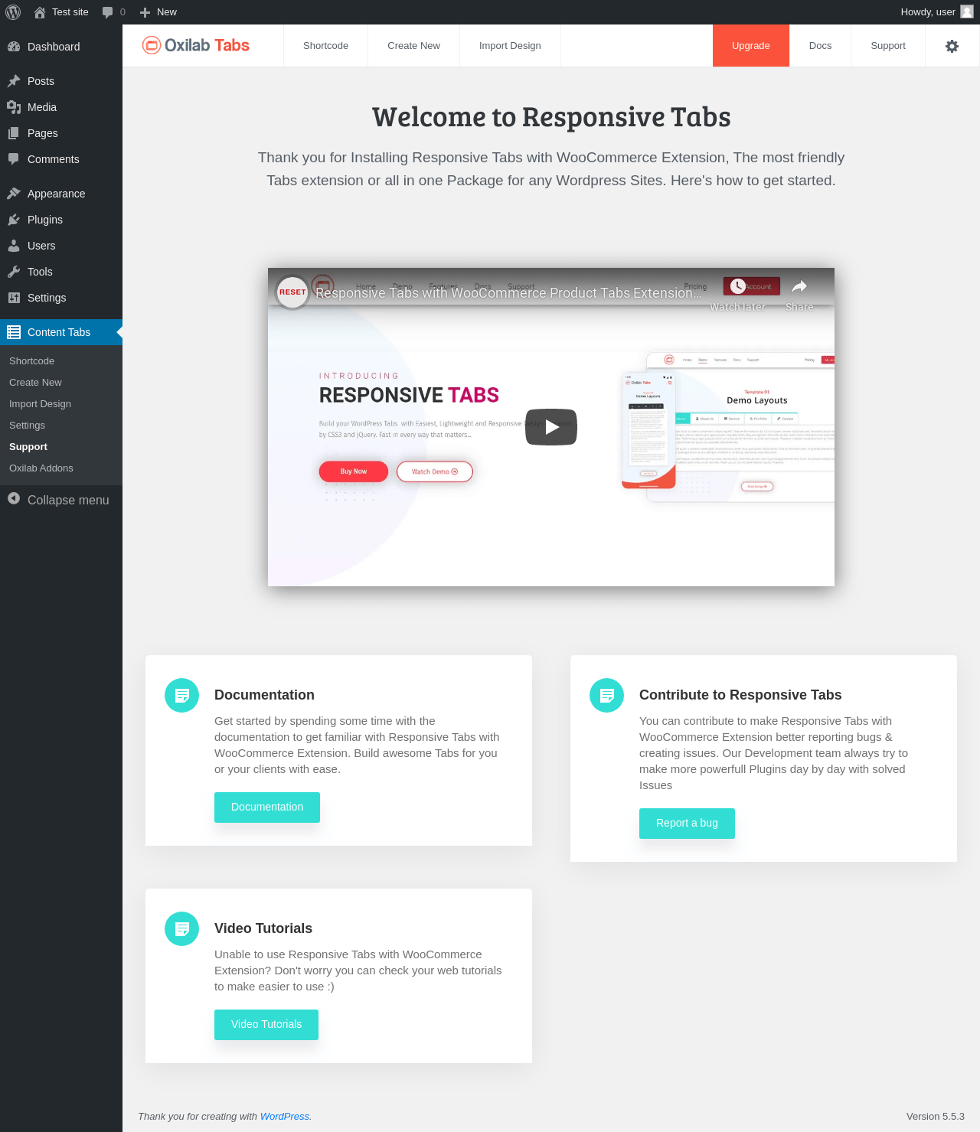Image resolution: width=980 pixels, height=1132 pixels.
Task: Open Users in sidebar
Action: 61,246
